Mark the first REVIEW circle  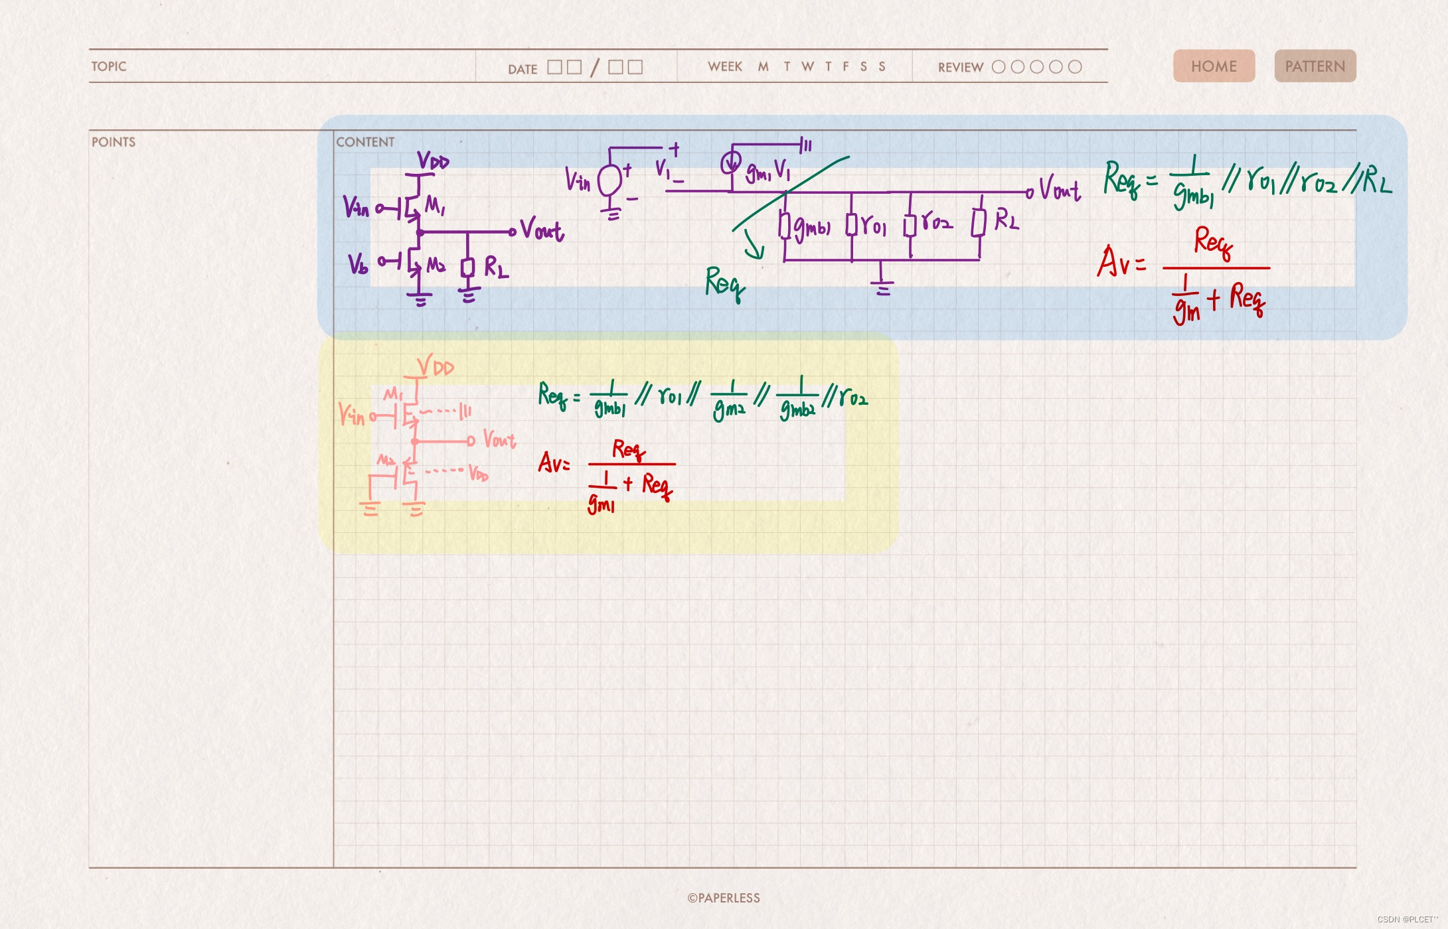click(998, 67)
